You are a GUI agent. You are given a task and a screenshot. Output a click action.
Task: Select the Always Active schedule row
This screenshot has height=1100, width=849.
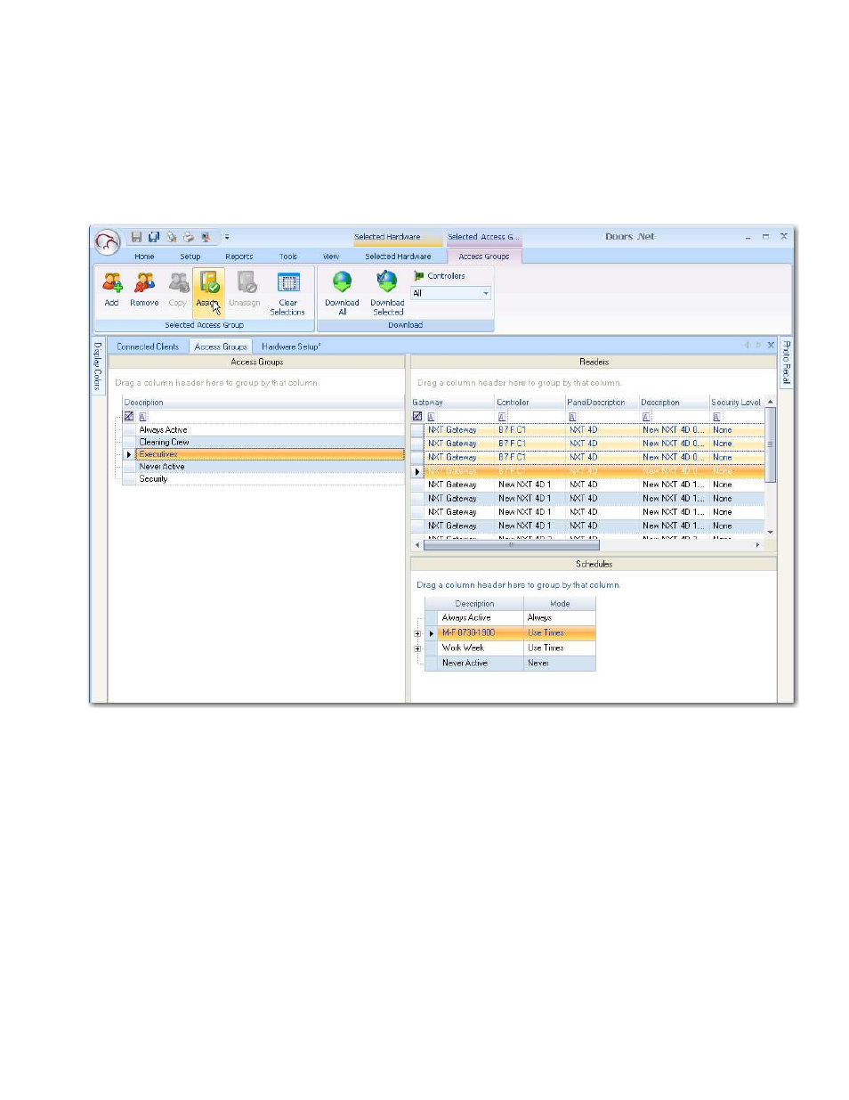click(510, 618)
